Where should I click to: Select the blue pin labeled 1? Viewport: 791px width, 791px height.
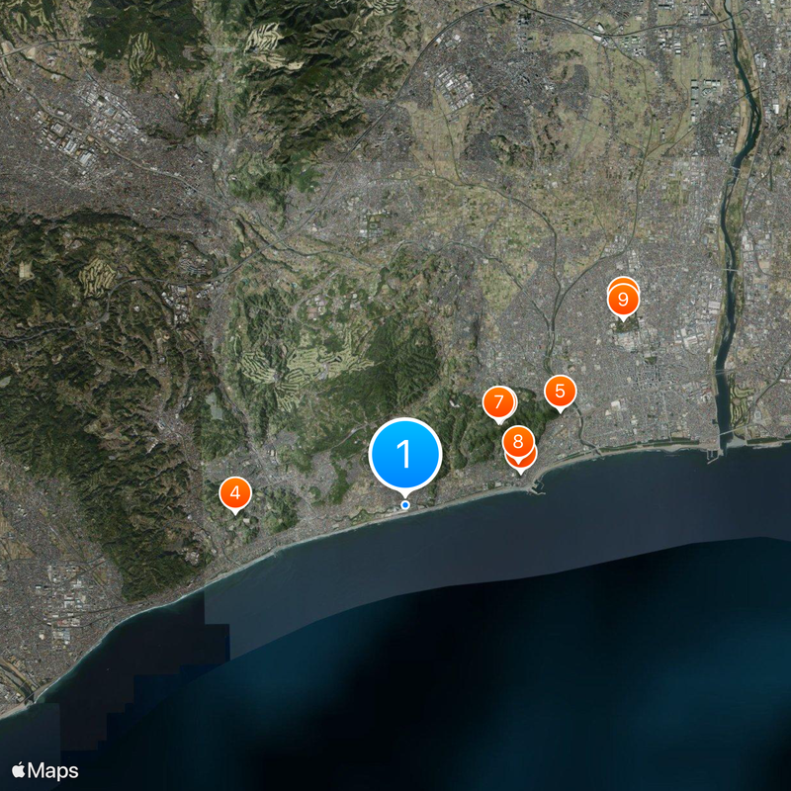click(404, 453)
